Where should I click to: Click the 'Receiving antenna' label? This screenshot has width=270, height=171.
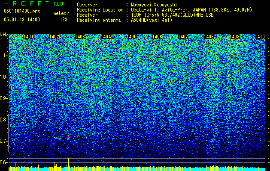click(x=99, y=20)
